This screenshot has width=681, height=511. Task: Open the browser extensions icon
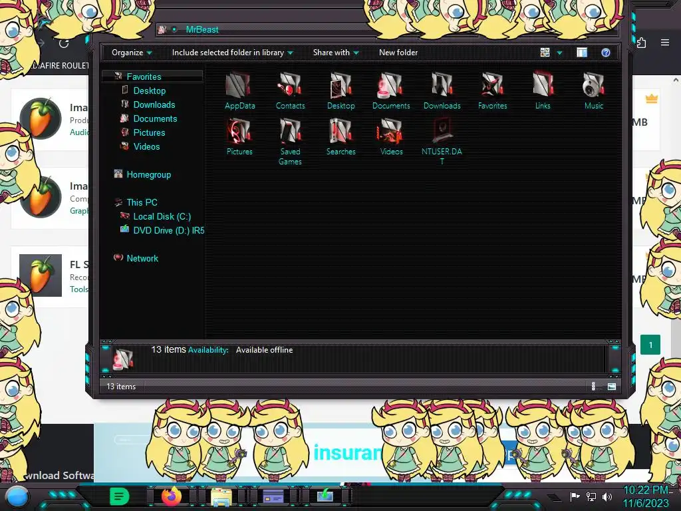coord(642,43)
